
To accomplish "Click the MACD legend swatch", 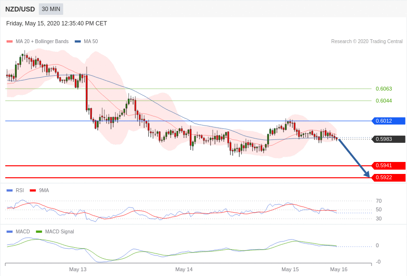I will 10,231.
